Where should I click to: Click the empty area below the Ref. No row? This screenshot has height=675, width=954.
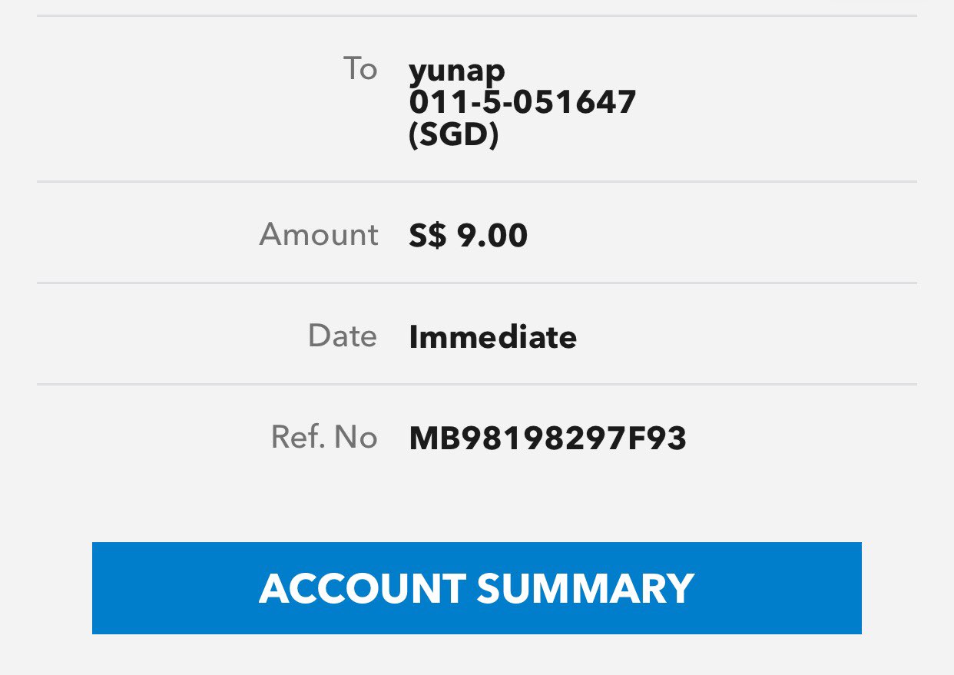coord(476,499)
